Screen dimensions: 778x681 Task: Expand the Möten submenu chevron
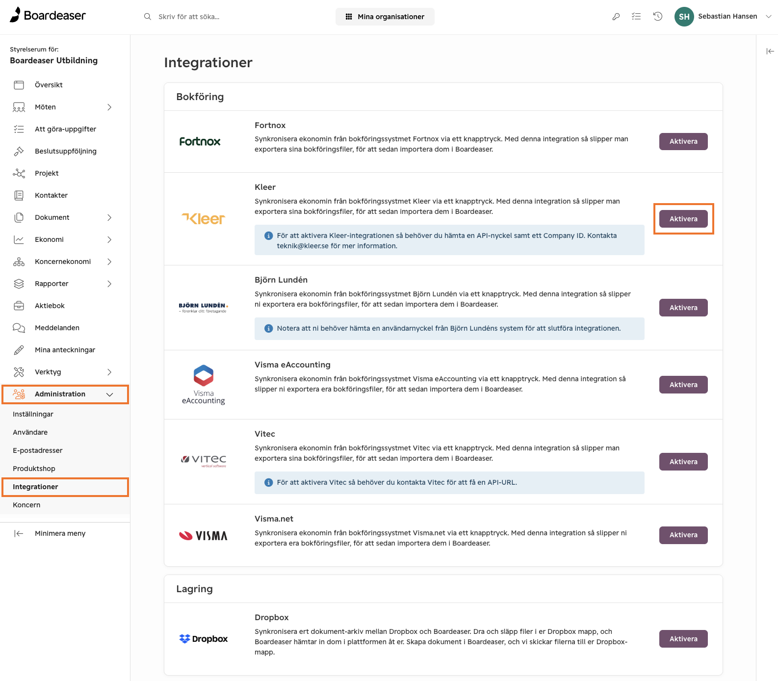click(x=109, y=107)
